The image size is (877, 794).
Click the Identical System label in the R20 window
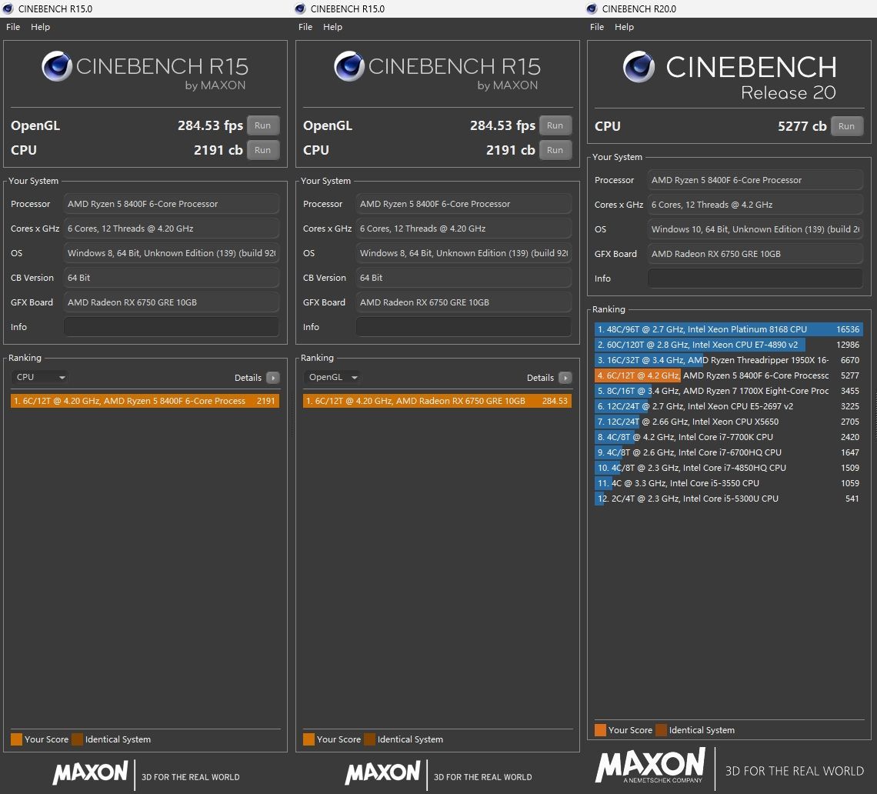pyautogui.click(x=702, y=730)
